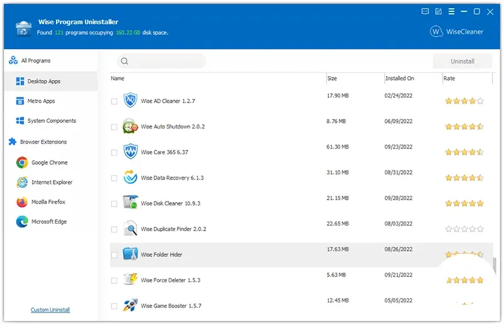Click the Wise Disk Cleaner icon
The height and width of the screenshot is (325, 504).
click(x=130, y=203)
